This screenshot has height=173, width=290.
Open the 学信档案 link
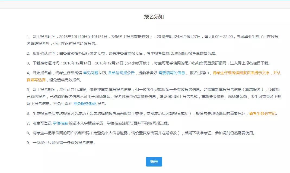(60, 123)
